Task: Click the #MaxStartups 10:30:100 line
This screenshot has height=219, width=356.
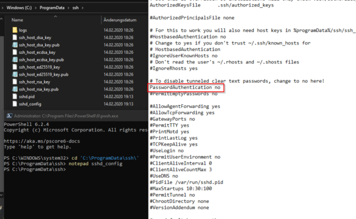Action: pos(181,188)
